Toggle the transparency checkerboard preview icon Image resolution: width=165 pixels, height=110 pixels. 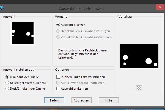(139, 88)
